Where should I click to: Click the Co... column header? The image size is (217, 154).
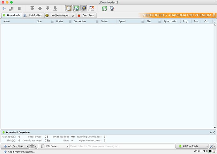point(207,21)
